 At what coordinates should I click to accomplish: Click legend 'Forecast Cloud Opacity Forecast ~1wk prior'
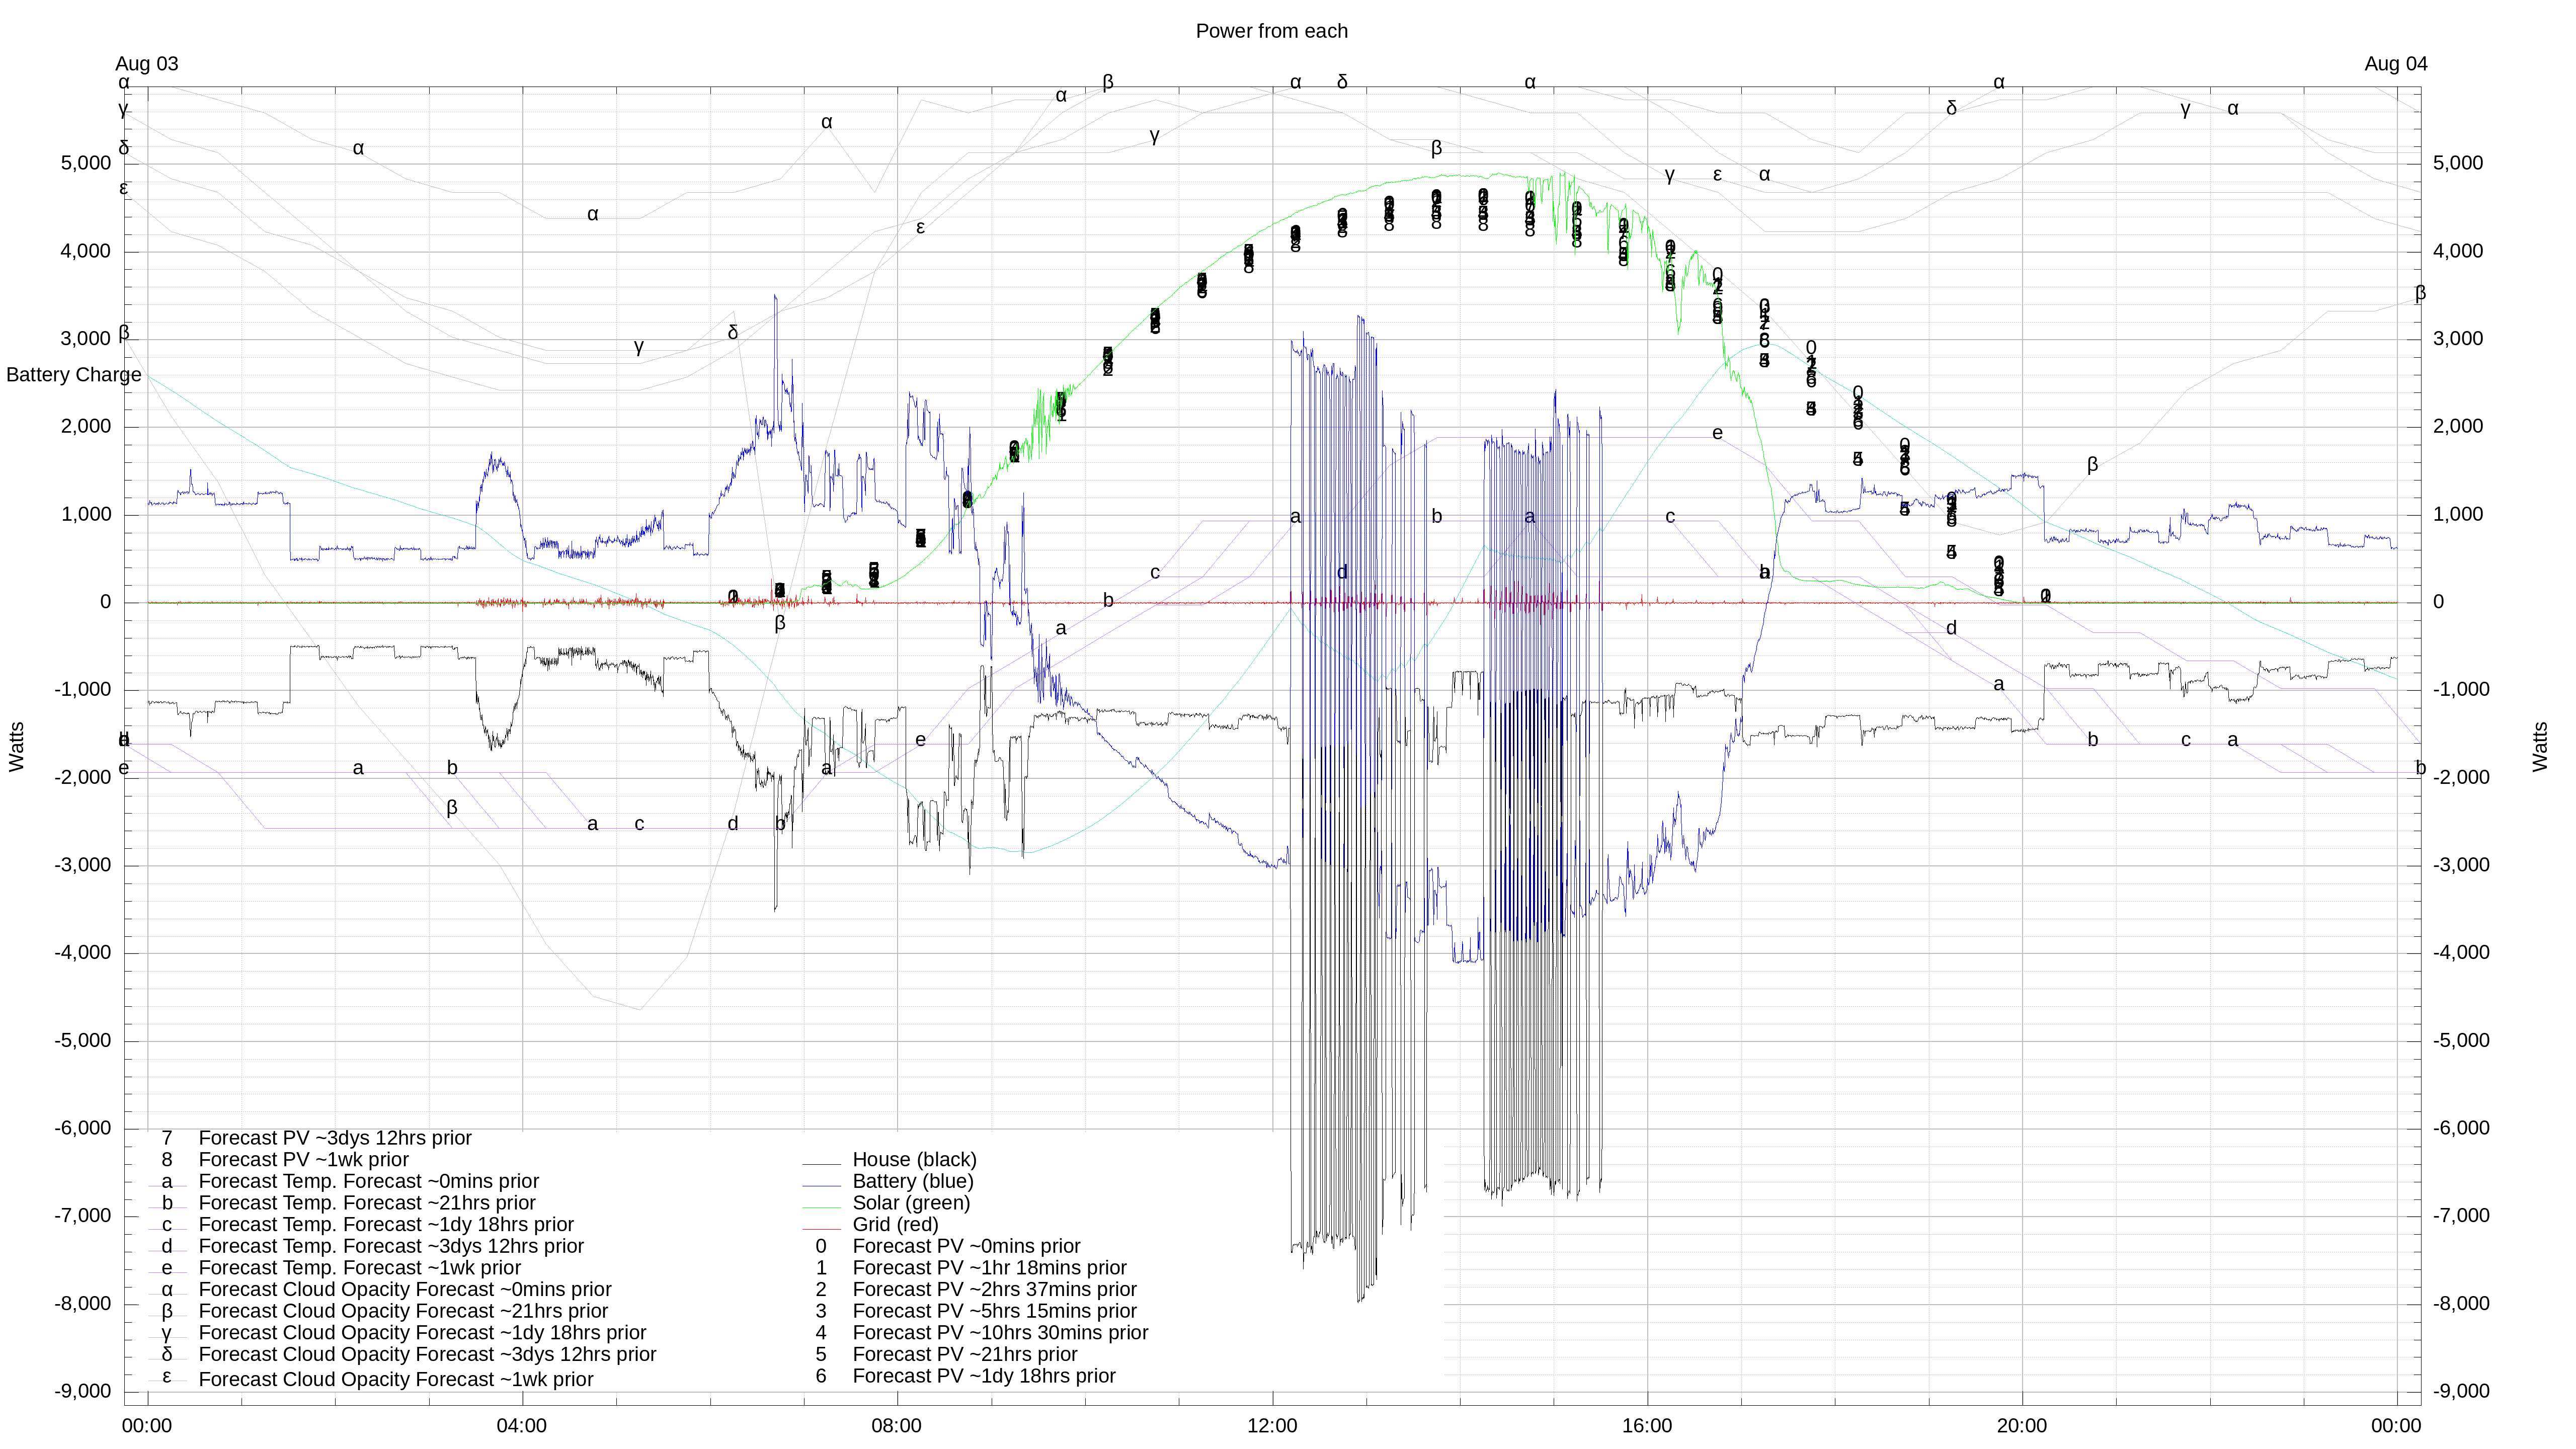coord(396,1380)
